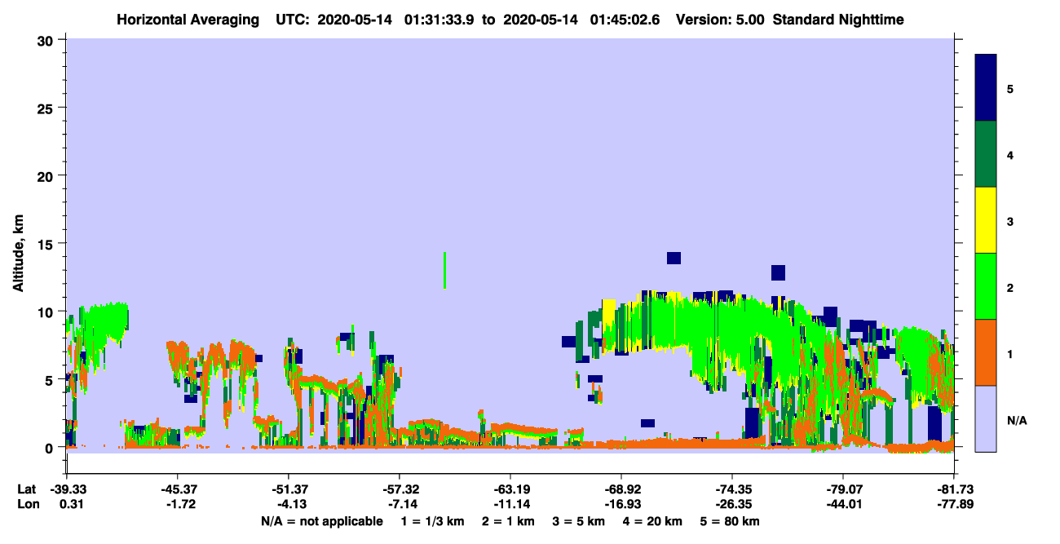Click colorbar label 3
Screen dimensions: 1060x544
(1010, 220)
